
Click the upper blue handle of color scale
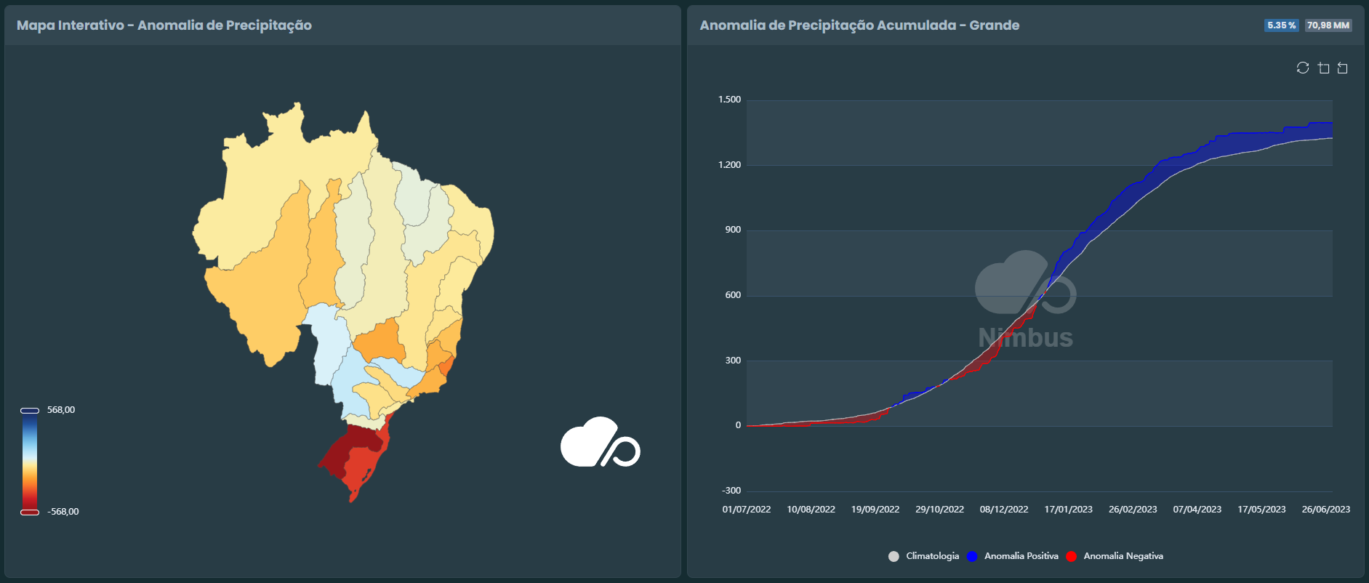[30, 411]
